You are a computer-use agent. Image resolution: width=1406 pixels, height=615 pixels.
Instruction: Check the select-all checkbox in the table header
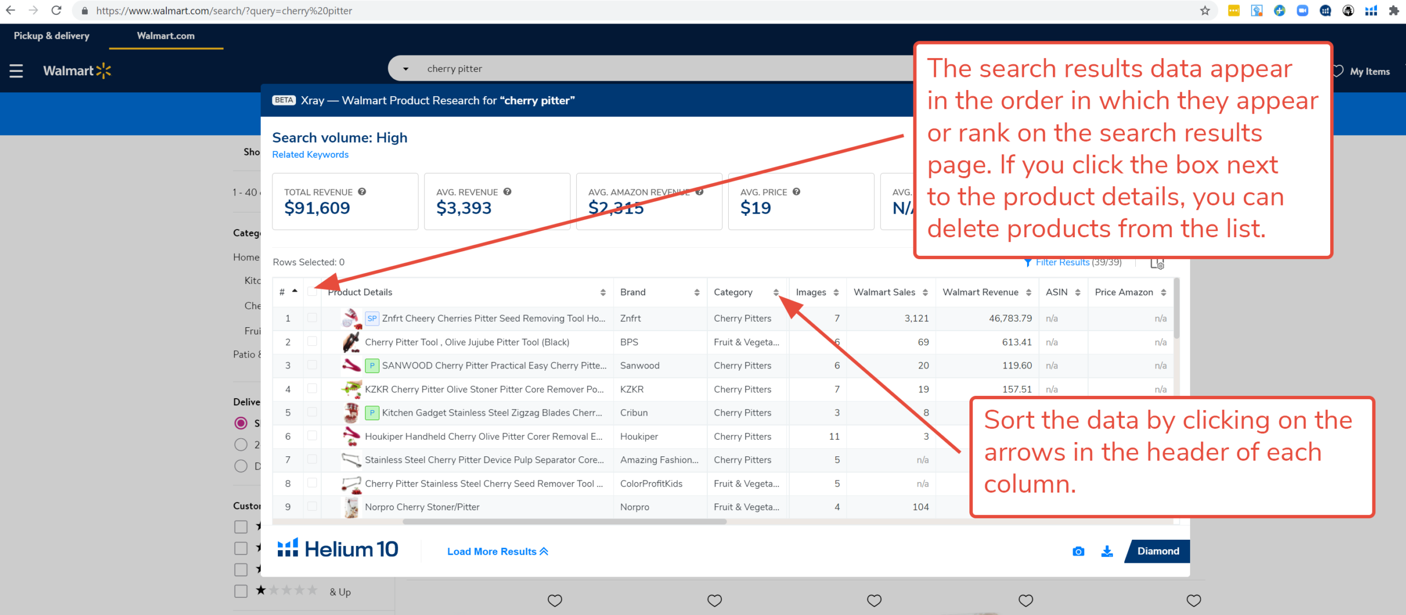[312, 292]
